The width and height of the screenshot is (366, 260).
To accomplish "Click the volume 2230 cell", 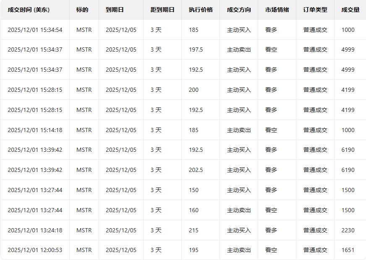I will click(348, 230).
